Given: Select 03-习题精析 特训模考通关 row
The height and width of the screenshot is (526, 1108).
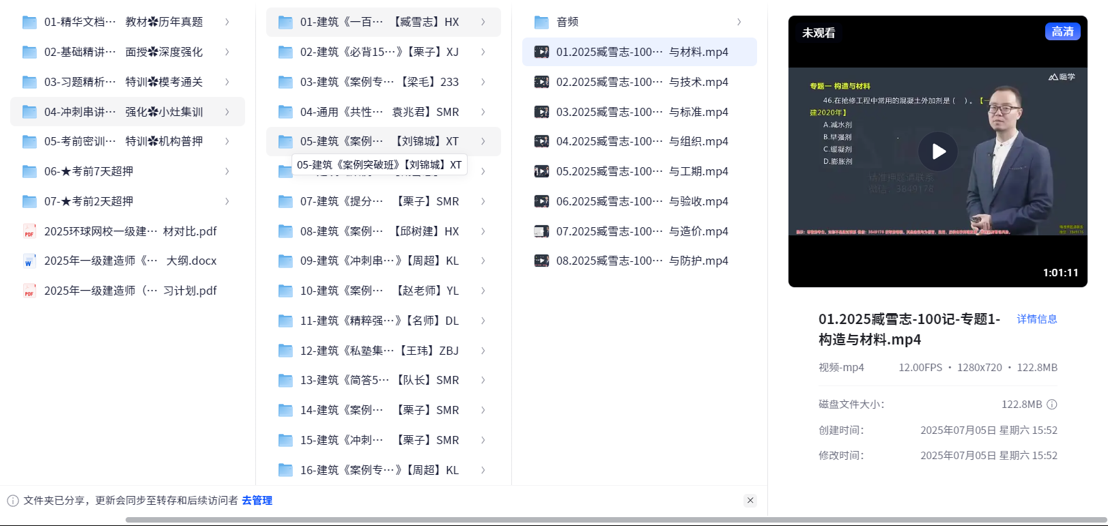Looking at the screenshot, I should (x=128, y=82).
